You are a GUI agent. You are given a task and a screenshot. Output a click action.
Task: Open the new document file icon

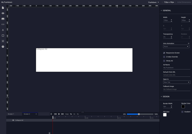tap(3, 8)
